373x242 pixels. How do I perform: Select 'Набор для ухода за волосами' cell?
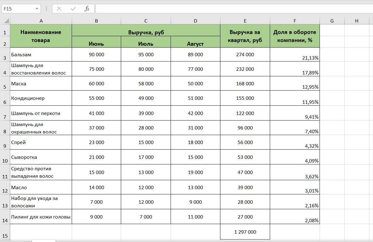click(x=41, y=202)
